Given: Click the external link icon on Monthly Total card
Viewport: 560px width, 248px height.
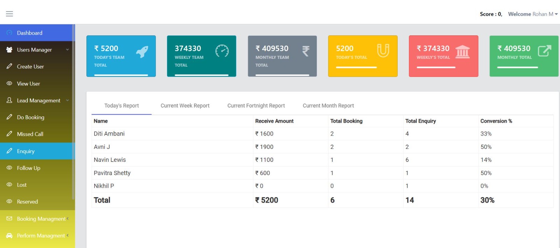Looking at the screenshot, I should coord(544,51).
